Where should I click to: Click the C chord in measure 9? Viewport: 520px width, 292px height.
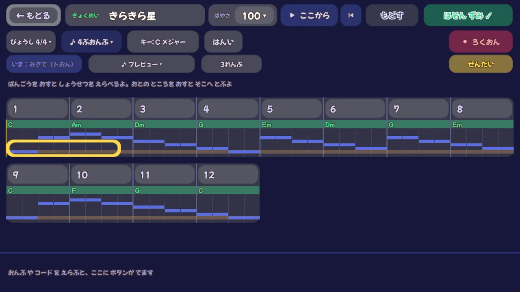click(38, 190)
